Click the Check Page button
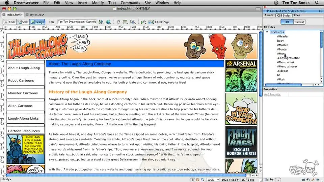This screenshot has height=182, width=324. (x=159, y=22)
